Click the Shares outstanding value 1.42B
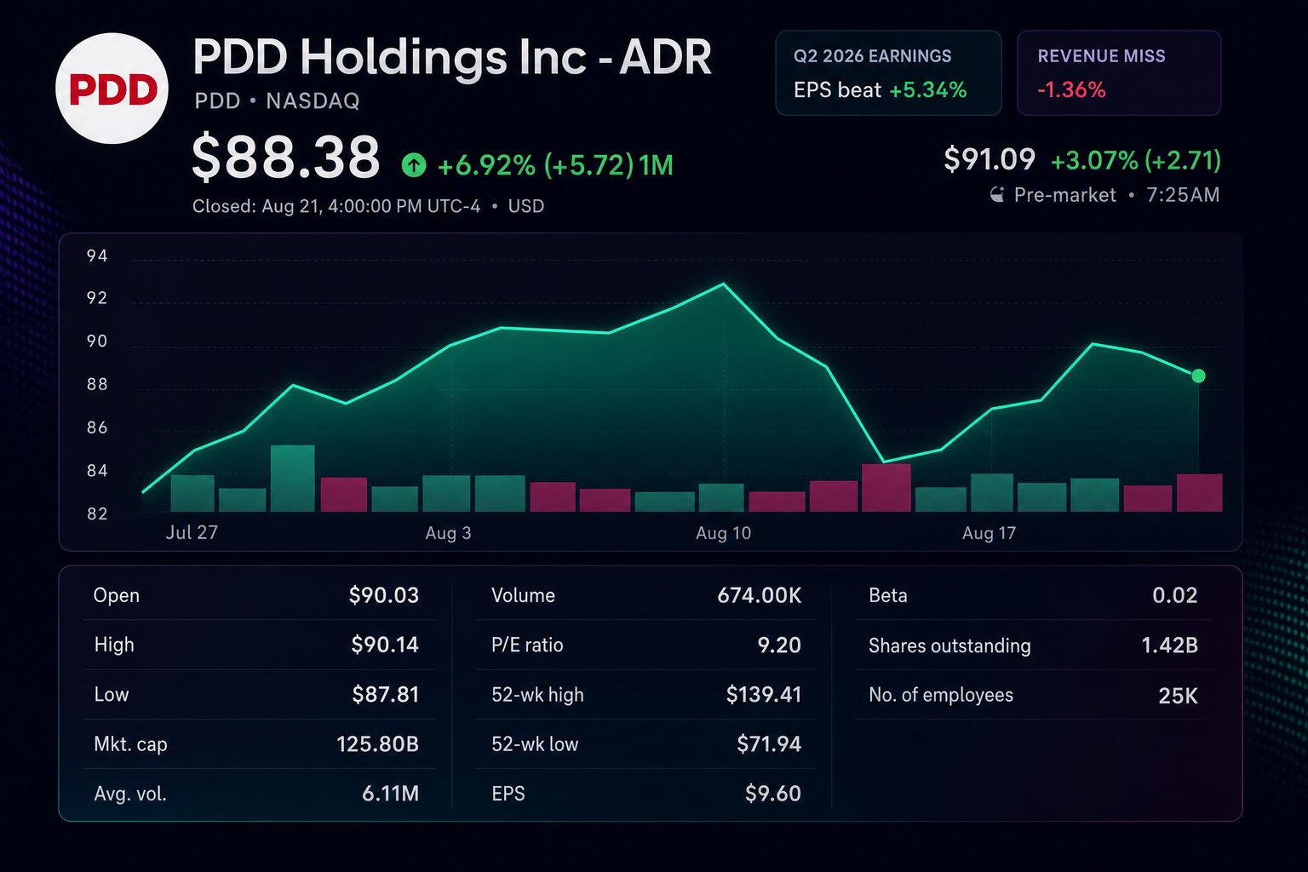 pos(1170,645)
